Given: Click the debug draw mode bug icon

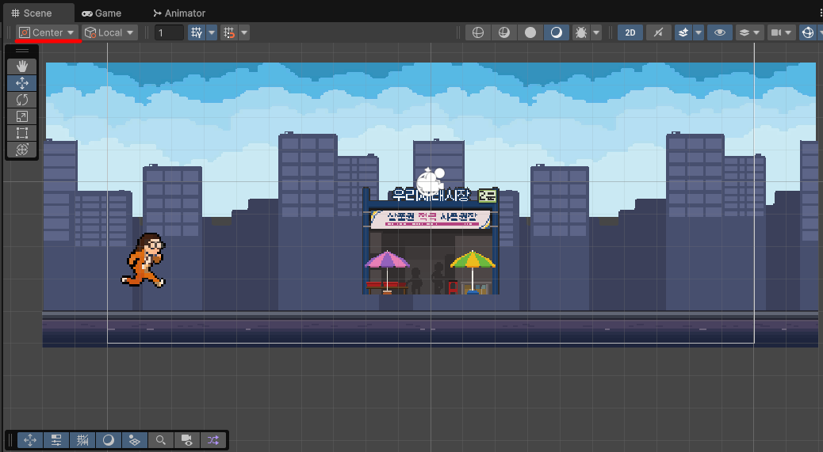Looking at the screenshot, I should [x=580, y=32].
